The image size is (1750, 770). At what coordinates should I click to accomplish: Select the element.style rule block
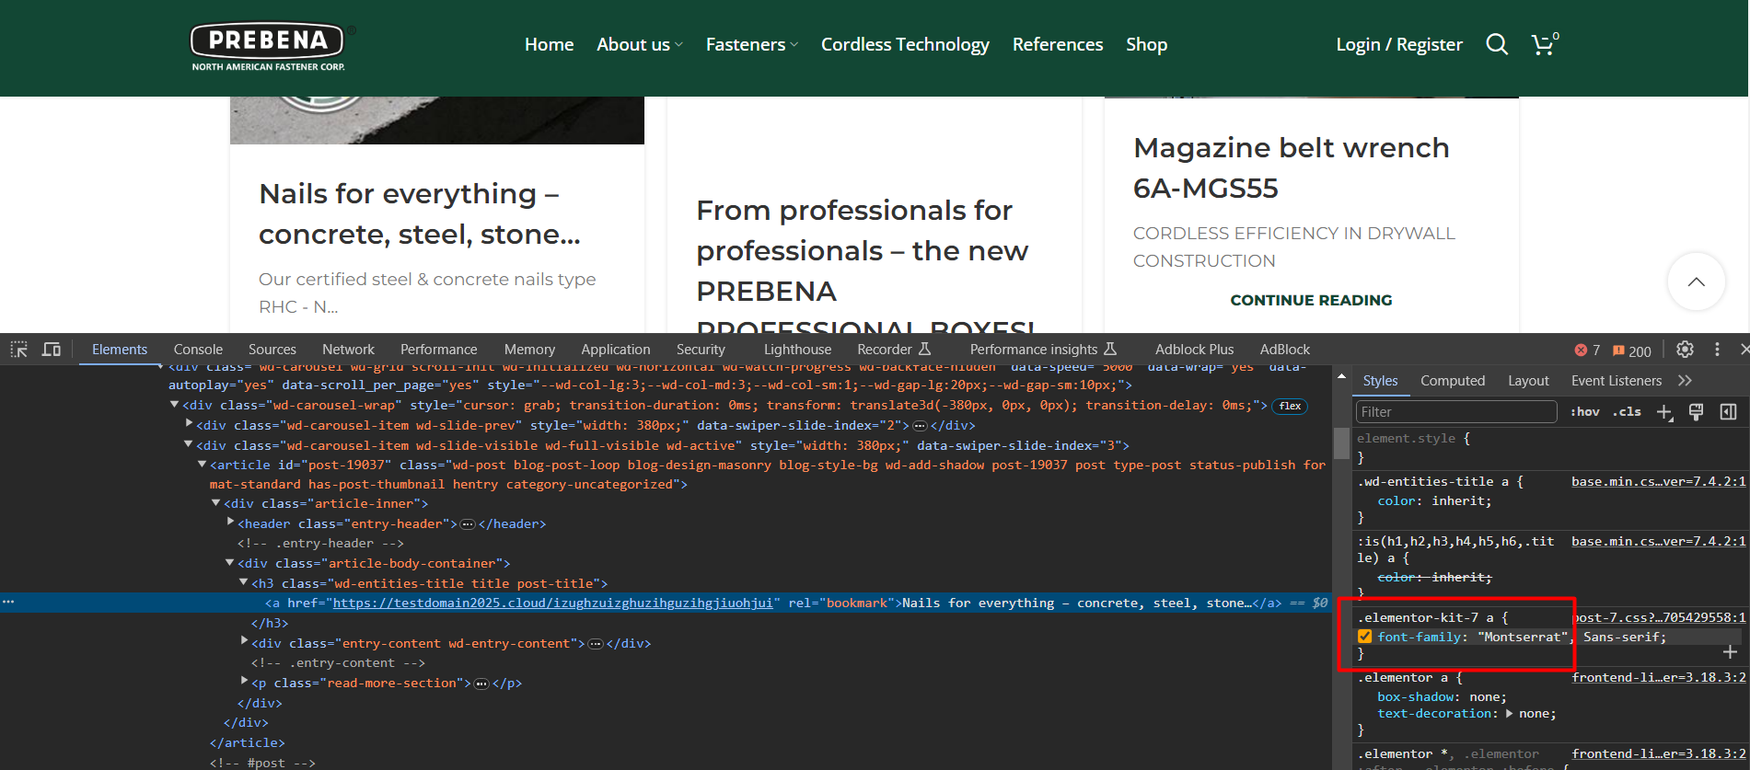1551,447
